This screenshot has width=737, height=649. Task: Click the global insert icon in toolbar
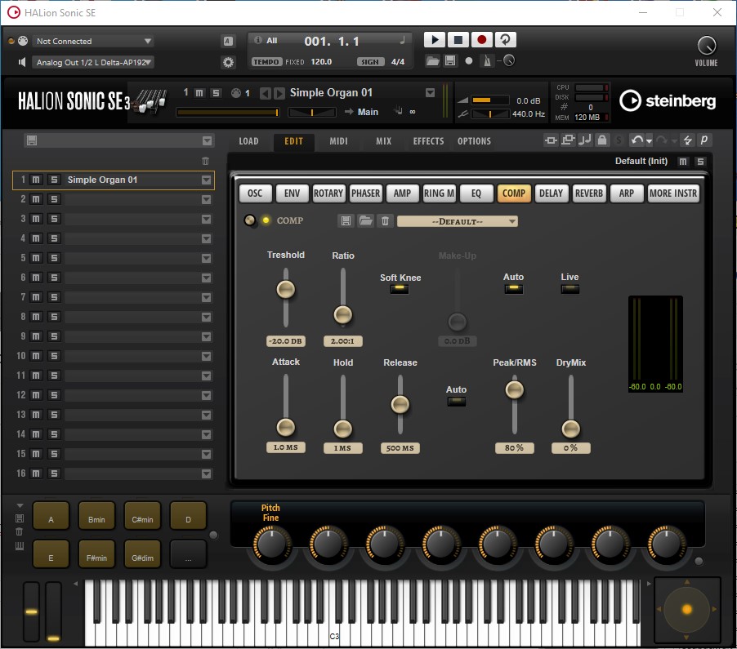[551, 140]
